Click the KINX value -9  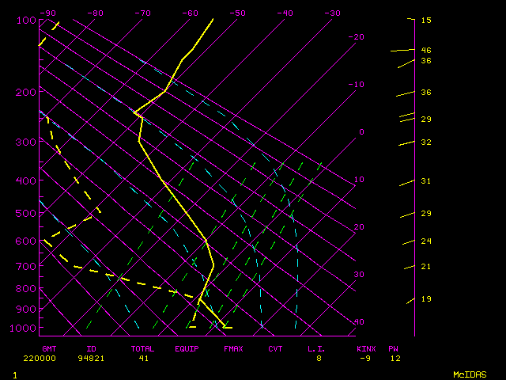tap(364, 358)
